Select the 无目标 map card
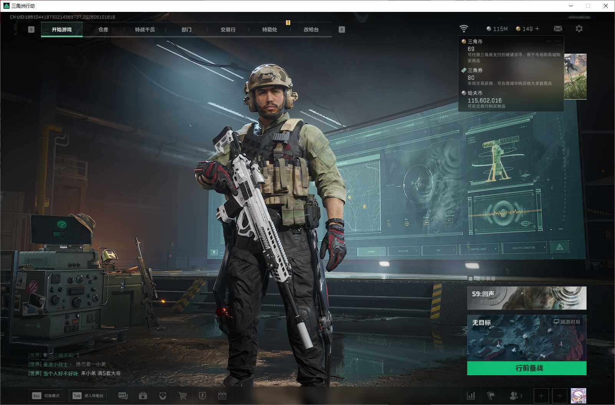 coord(527,338)
